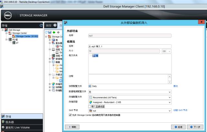Refresh the 存储 tree pane

pyautogui.click(x=41, y=25)
